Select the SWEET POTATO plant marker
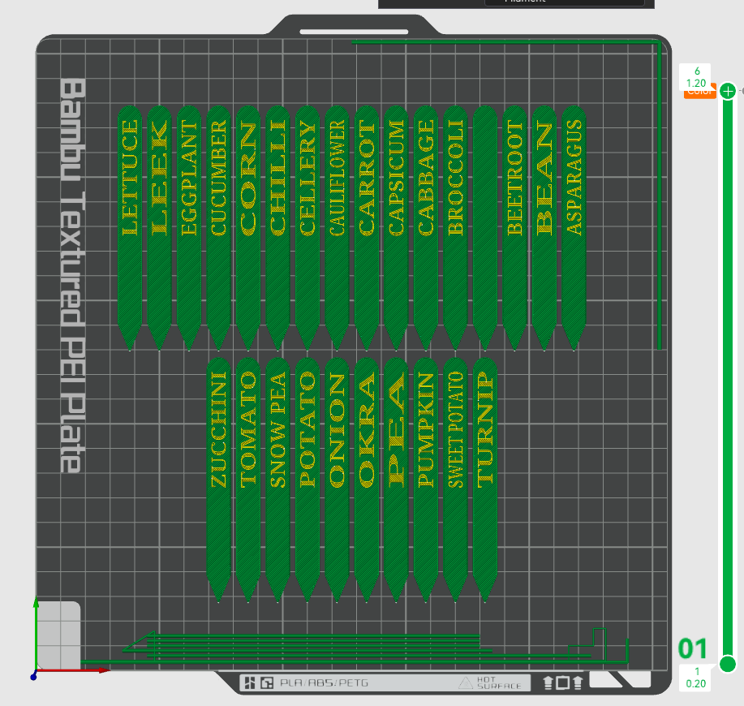 click(x=455, y=480)
